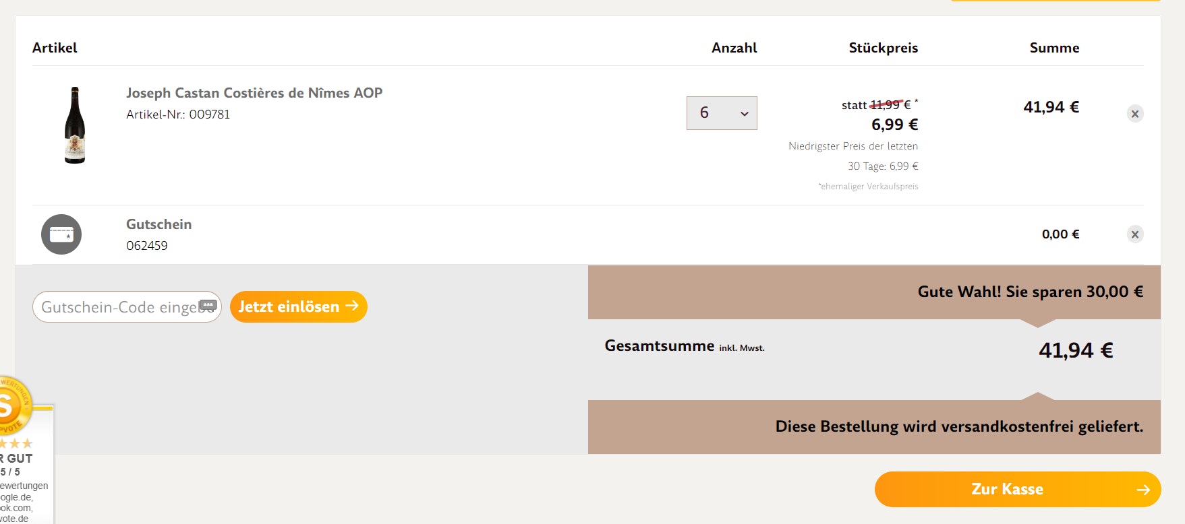The width and height of the screenshot is (1185, 524).
Task: Open the Anzahl quantity dropdown showing 6
Action: coord(722,113)
